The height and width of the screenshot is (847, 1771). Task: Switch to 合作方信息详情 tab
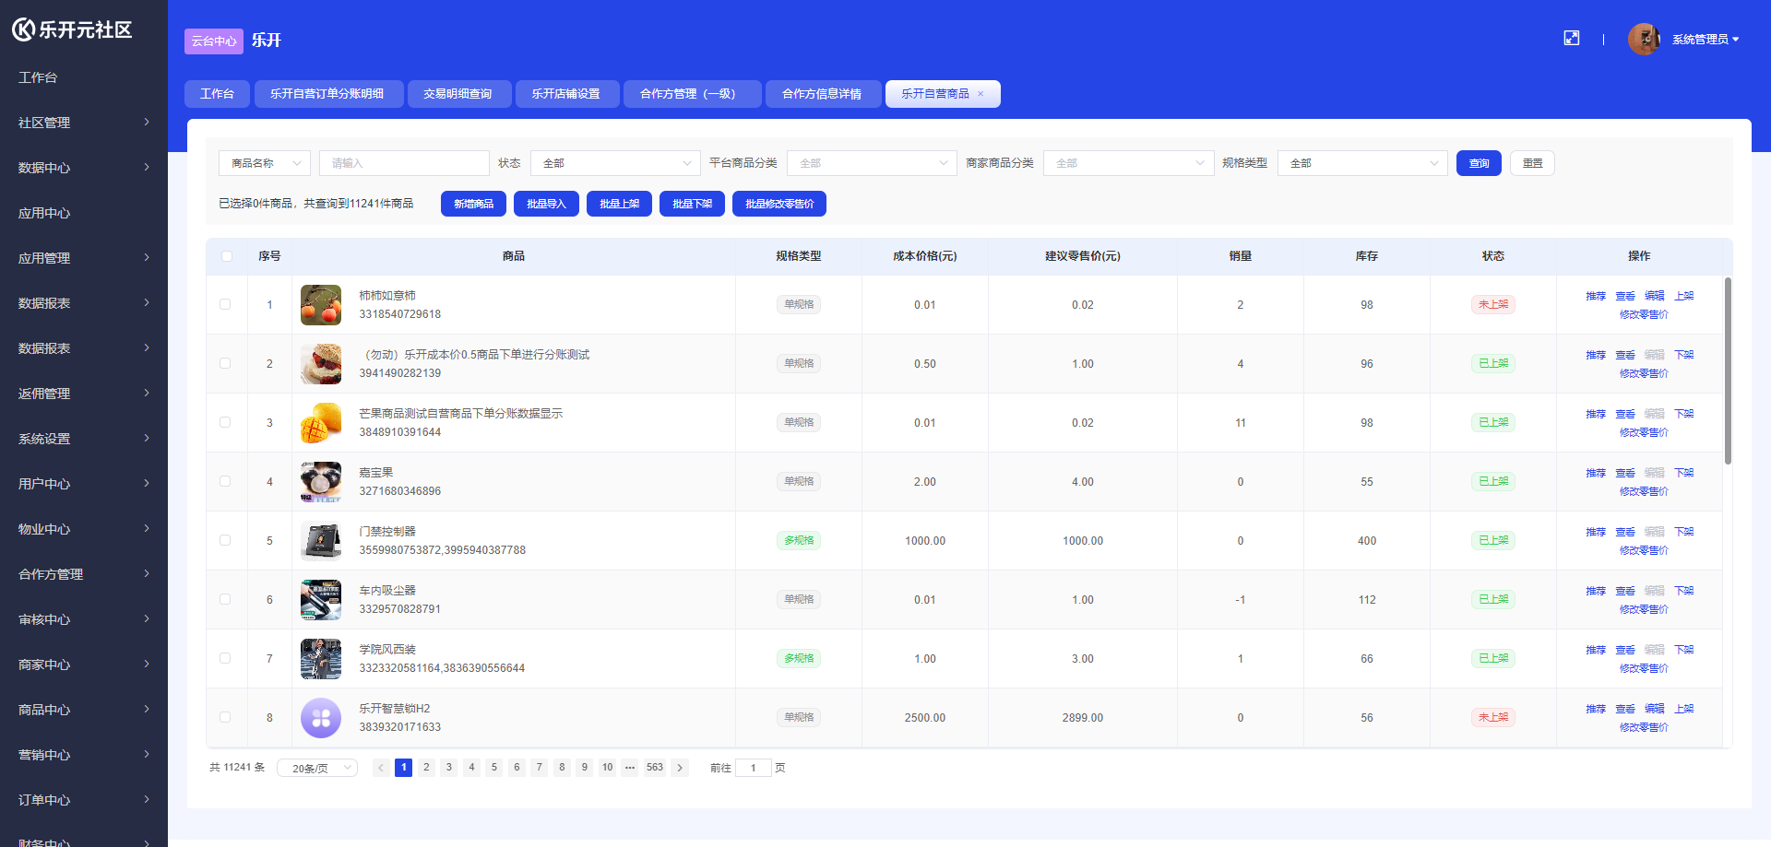point(823,94)
